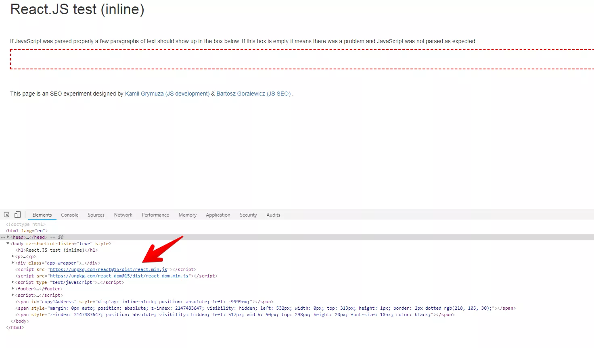This screenshot has height=348, width=594.
Task: Toggle the device toolbar icon
Action: [17, 215]
